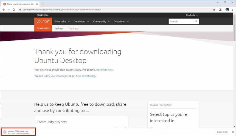Viewport: 236px width, 136px height.
Task: Click the Exibir todos button
Action: [222, 132]
